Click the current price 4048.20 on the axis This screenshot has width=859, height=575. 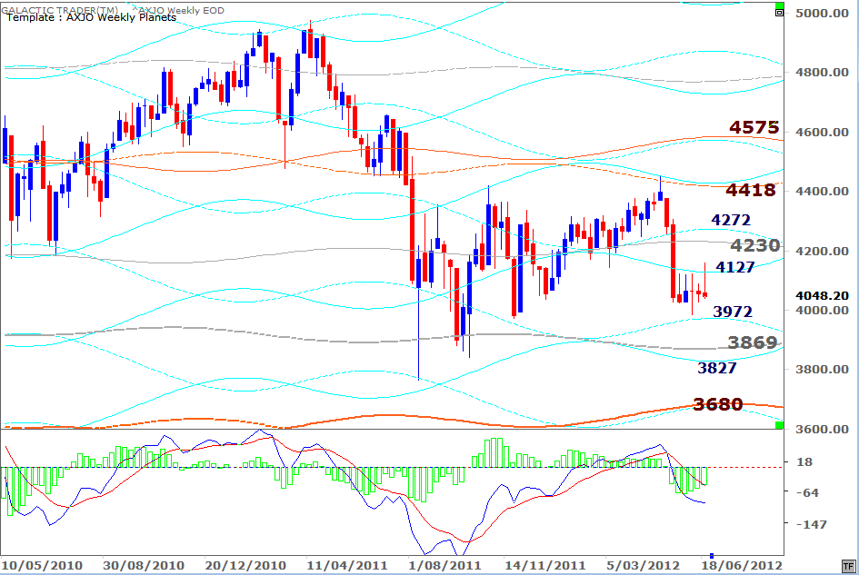[x=822, y=296]
